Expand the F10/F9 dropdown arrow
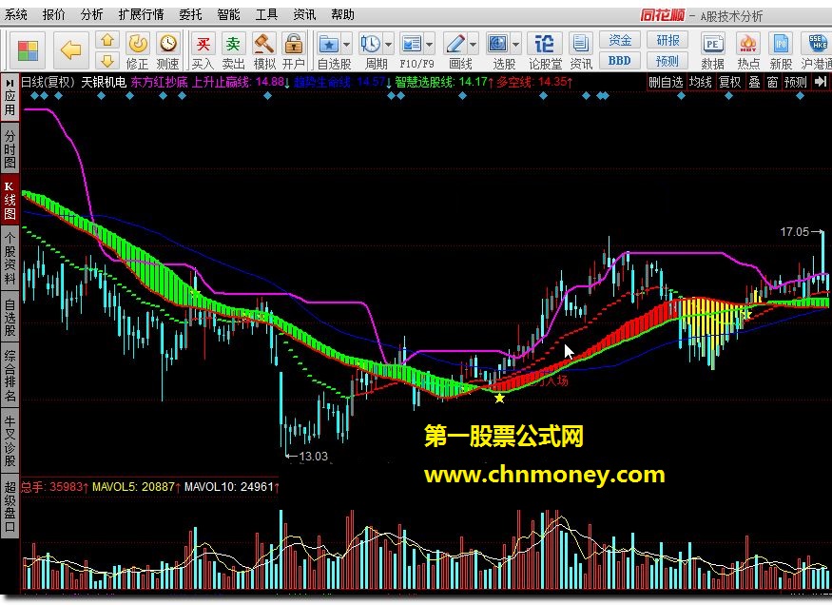 [429, 45]
